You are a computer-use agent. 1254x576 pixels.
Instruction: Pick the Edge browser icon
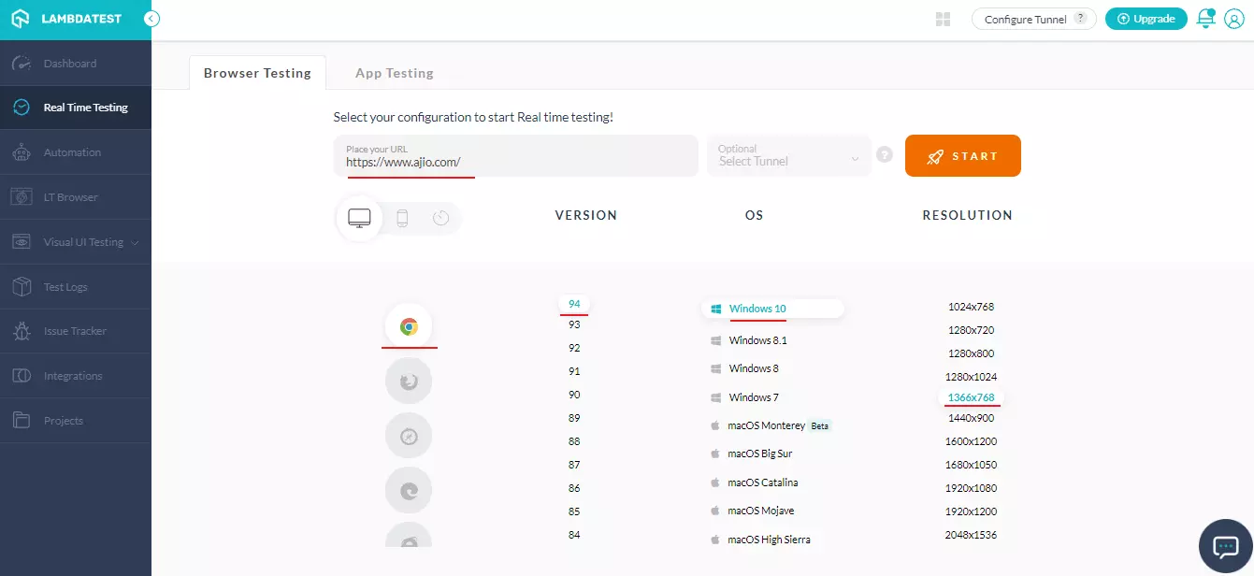(x=409, y=491)
